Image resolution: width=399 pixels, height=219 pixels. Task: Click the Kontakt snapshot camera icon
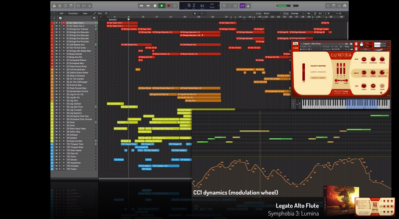point(346,44)
